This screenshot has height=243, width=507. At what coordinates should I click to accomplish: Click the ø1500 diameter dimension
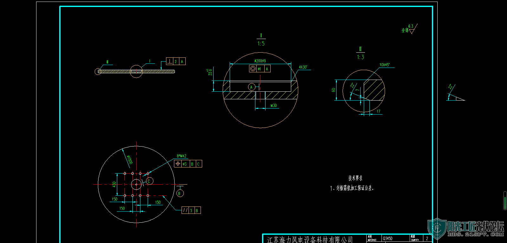pyautogui.click(x=129, y=160)
